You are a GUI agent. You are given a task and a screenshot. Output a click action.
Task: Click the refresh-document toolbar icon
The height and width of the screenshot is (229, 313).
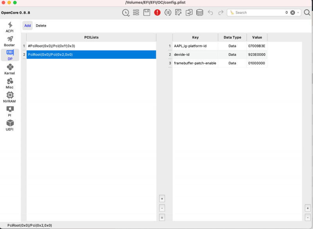(x=178, y=13)
